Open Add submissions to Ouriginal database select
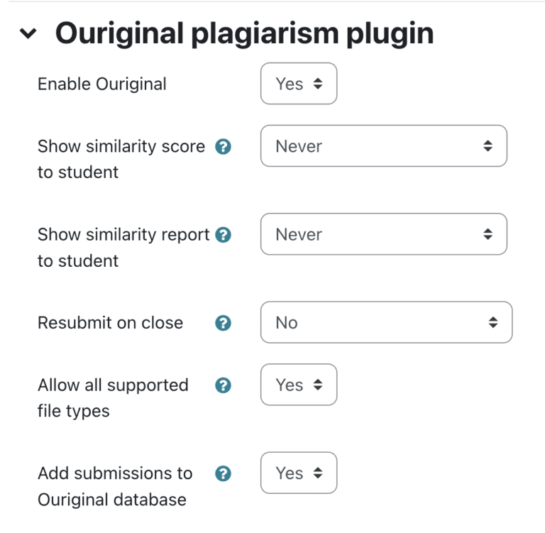This screenshot has width=545, height=533. tap(299, 473)
